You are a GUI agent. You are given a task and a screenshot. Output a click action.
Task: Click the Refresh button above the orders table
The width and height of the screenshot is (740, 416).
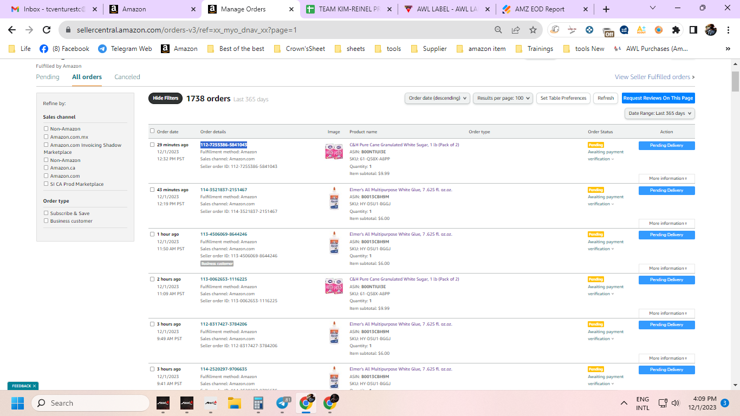pyautogui.click(x=606, y=98)
